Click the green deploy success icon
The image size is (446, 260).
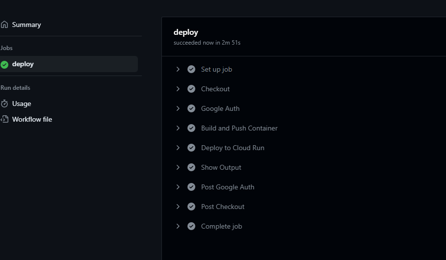tap(4, 65)
